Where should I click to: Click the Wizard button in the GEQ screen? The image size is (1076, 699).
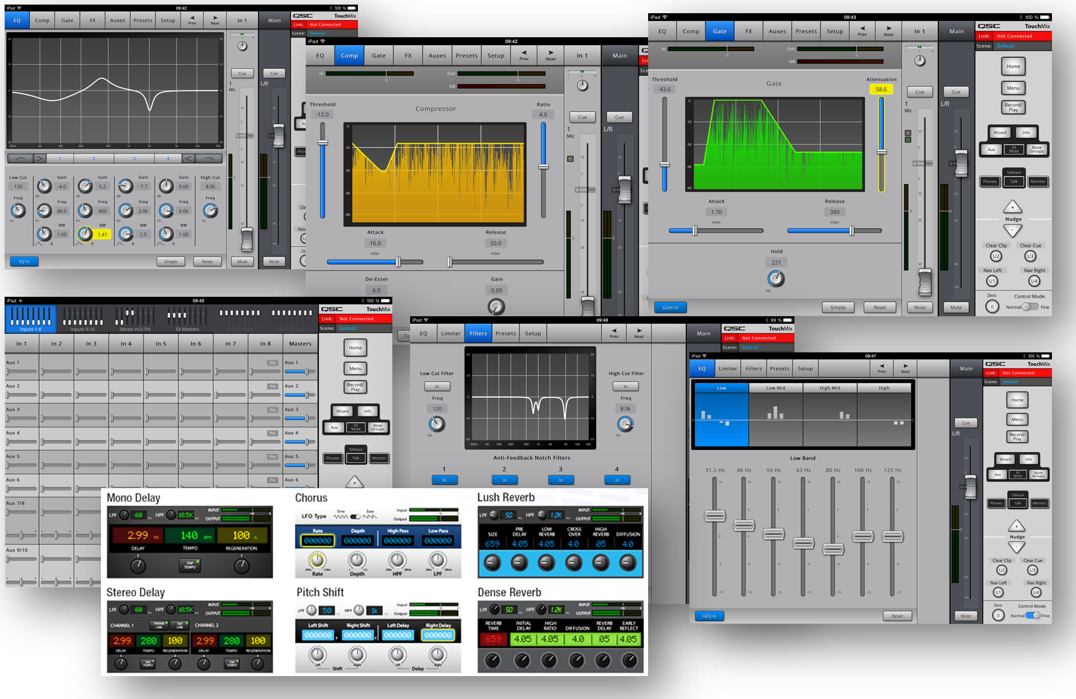point(1005,459)
